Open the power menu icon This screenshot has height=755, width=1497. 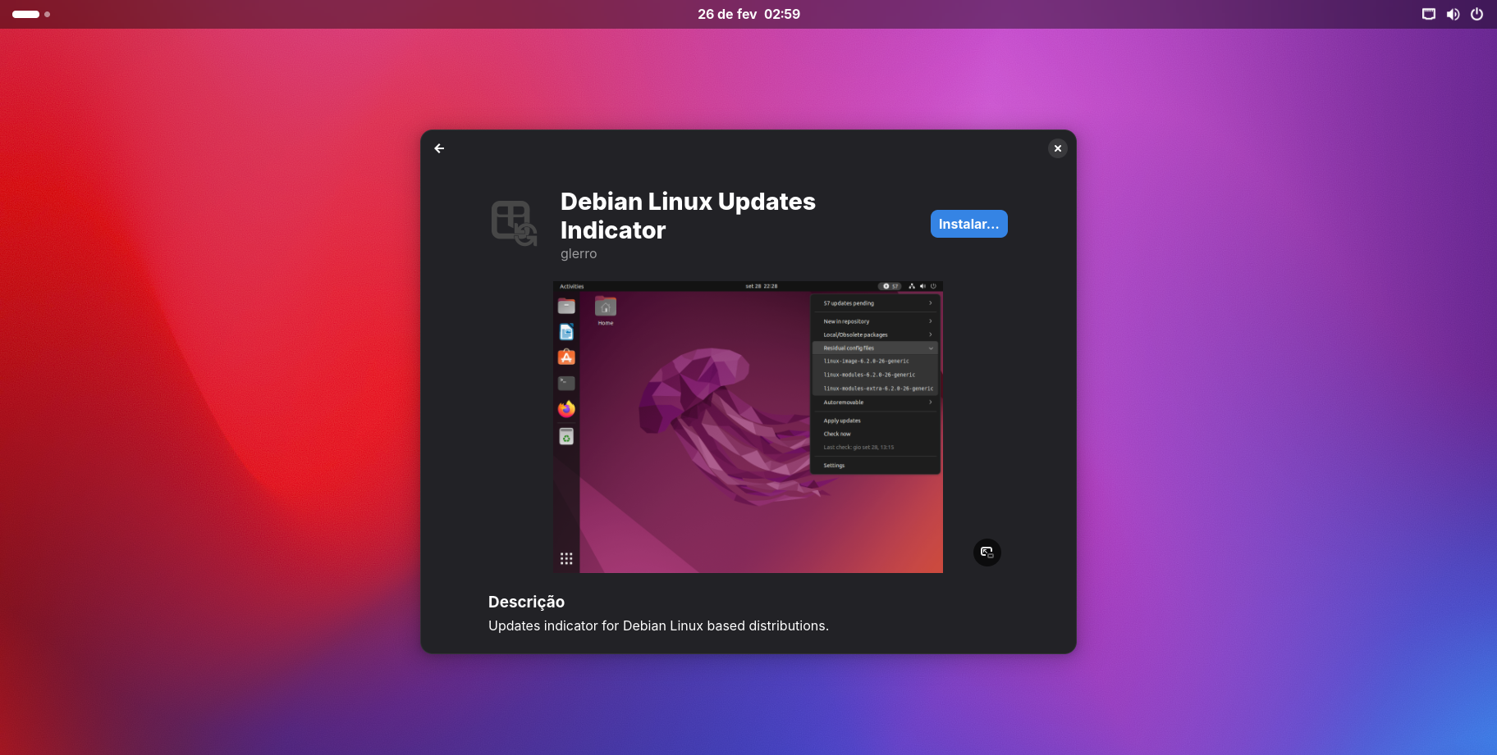(1476, 14)
